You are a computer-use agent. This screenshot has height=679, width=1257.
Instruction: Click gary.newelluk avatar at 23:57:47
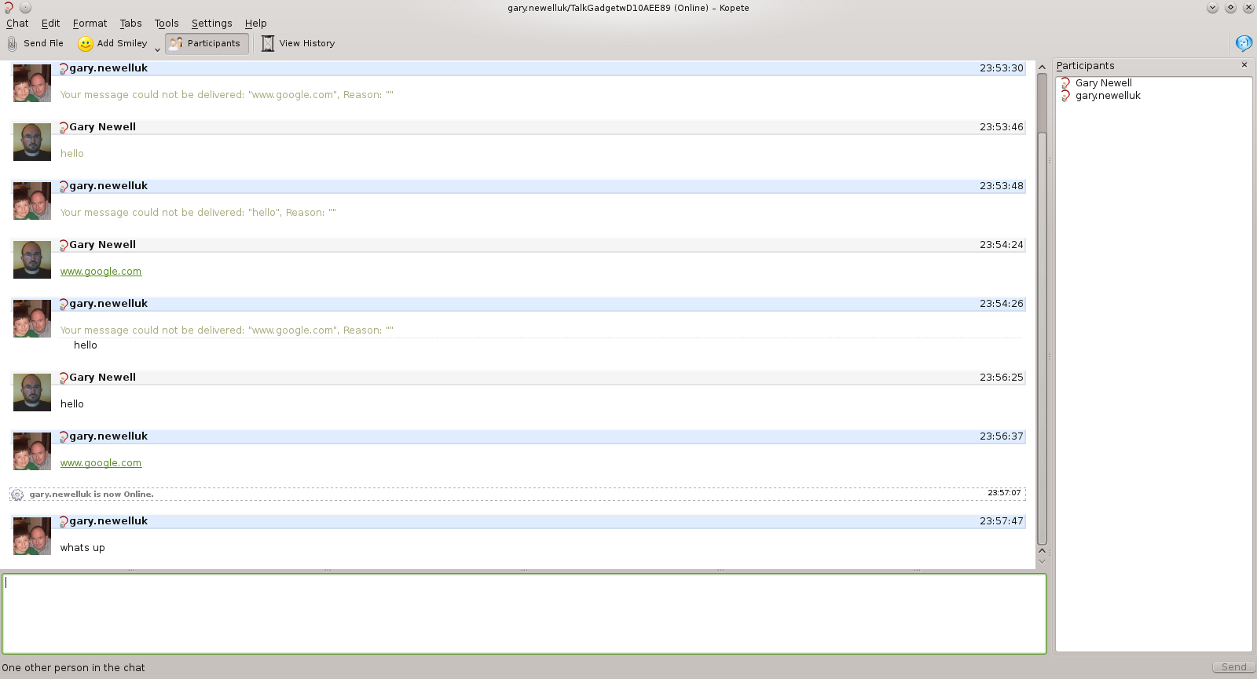click(32, 536)
